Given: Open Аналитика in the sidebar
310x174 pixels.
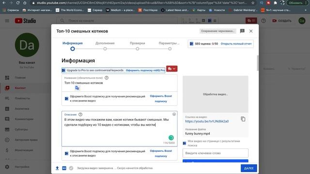Looking at the screenshot, I should coord(22,109).
